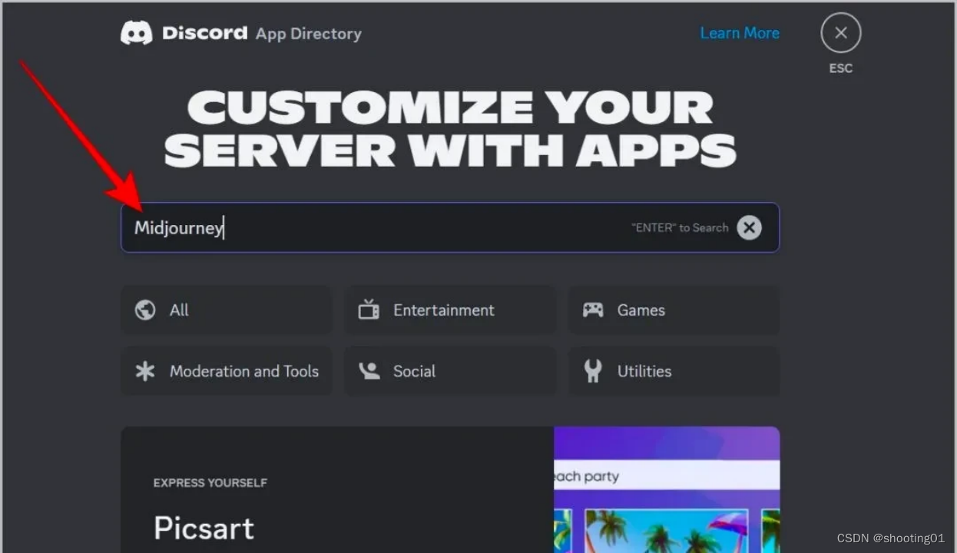
Task: Select the Entertainment category
Action: coord(450,310)
